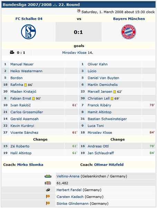Open Veltins-Arena stadium link
The width and height of the screenshot is (157, 208).
[68, 176]
